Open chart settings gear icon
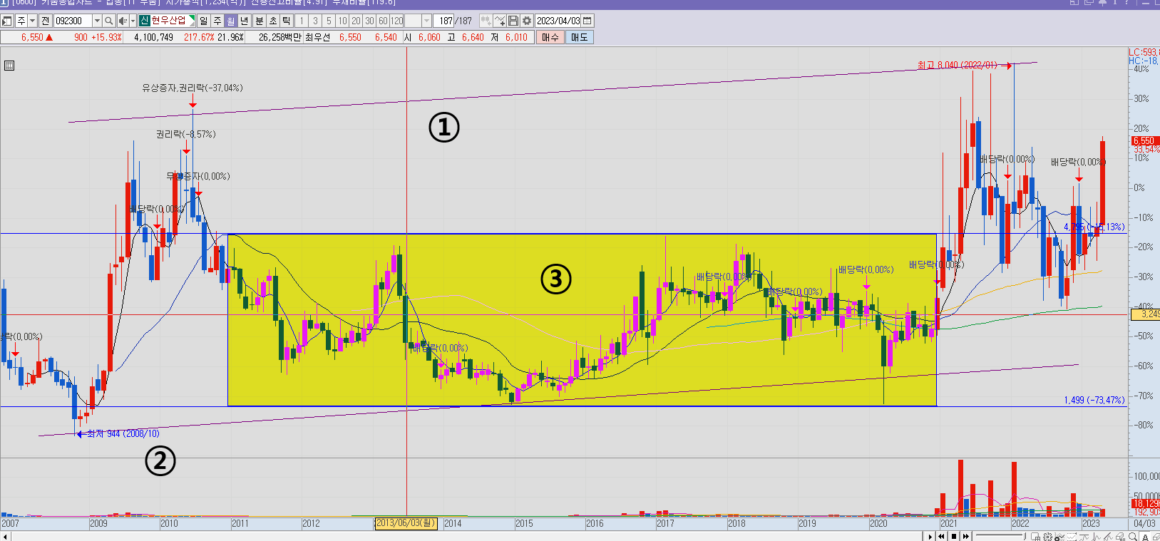The width and height of the screenshot is (1160, 541). click(x=527, y=21)
